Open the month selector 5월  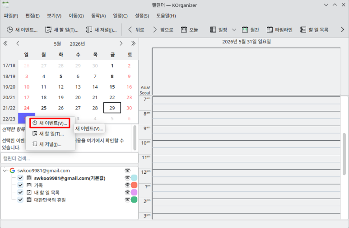57,44
